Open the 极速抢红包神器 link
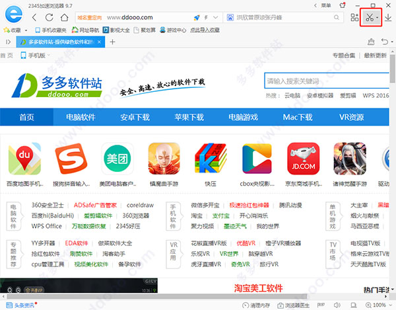The image size is (396, 310). pyautogui.click(x=249, y=205)
